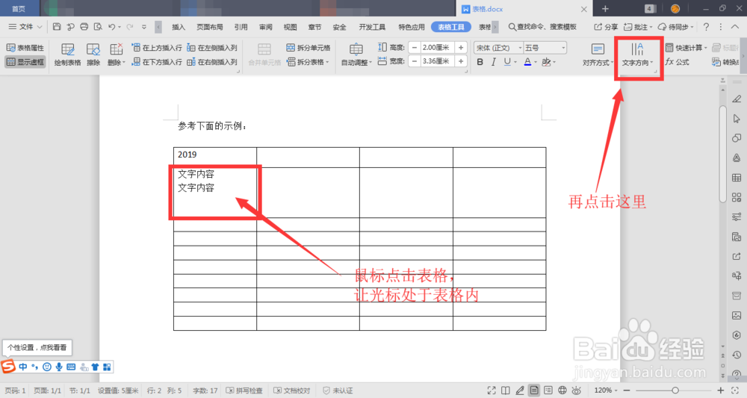Decrease row height with minus button
Image resolution: width=747 pixels, height=398 pixels.
click(x=415, y=48)
